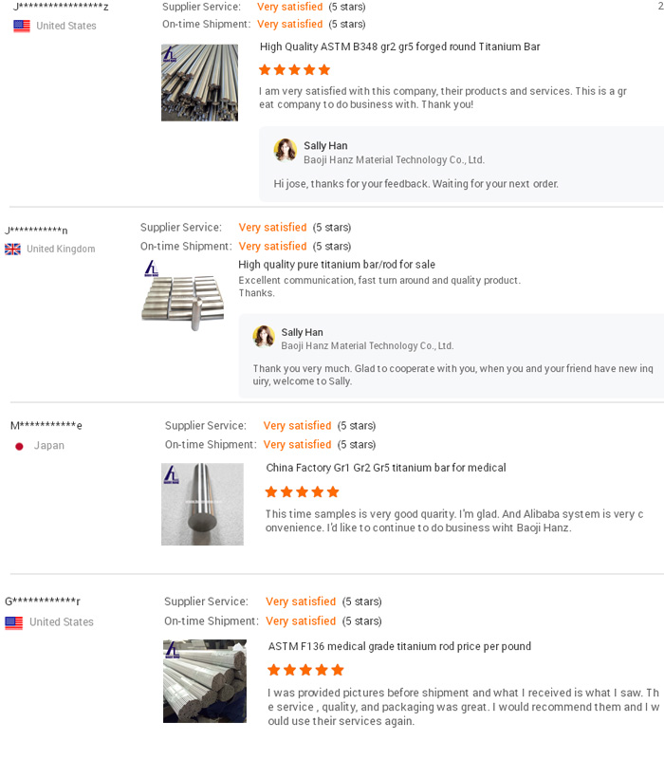Image resolution: width=664 pixels, height=759 pixels.
Task: Click Baoji Hanz Material Technology in second reply
Action: coord(367,346)
